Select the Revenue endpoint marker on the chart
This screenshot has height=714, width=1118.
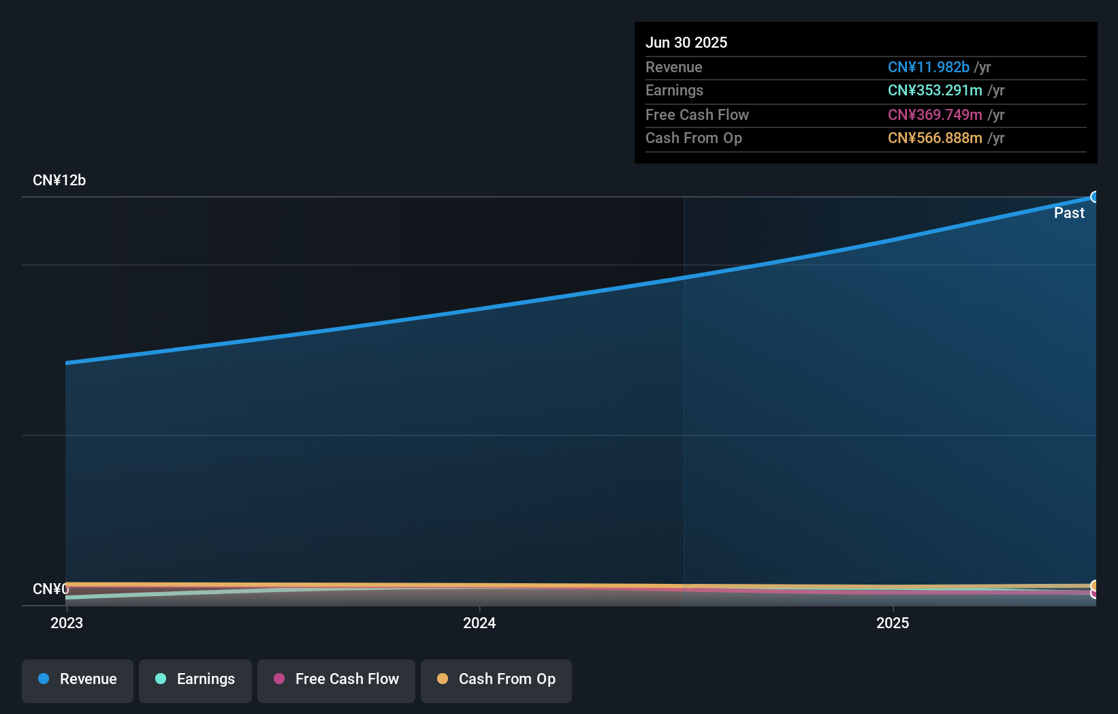pos(1095,197)
